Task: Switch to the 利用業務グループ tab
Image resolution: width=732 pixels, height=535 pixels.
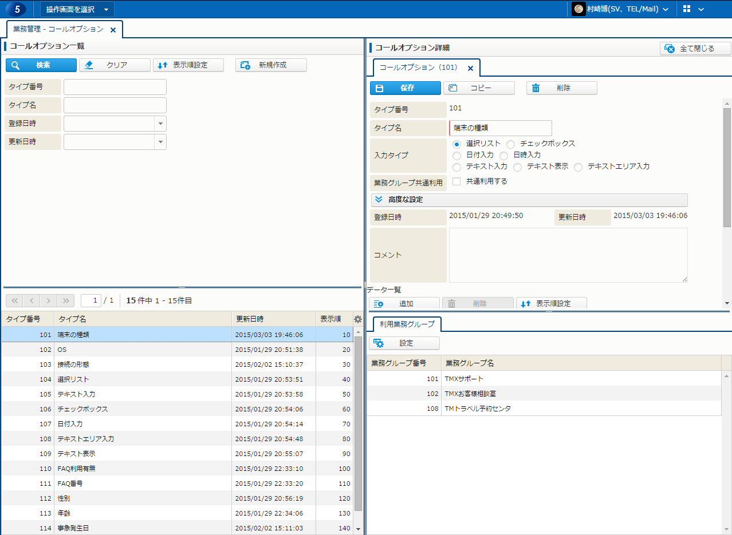Action: (407, 324)
